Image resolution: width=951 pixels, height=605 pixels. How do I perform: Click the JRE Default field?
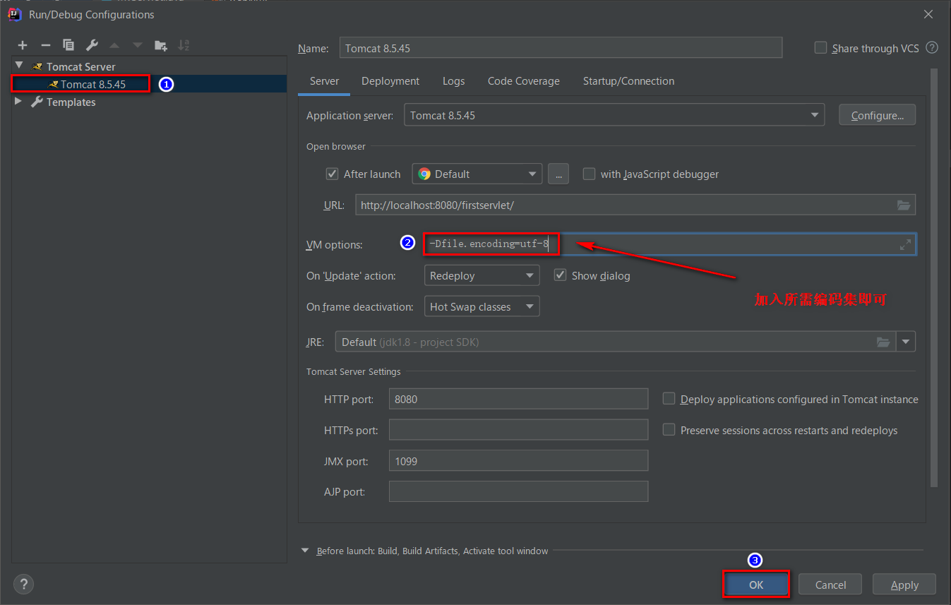click(616, 342)
